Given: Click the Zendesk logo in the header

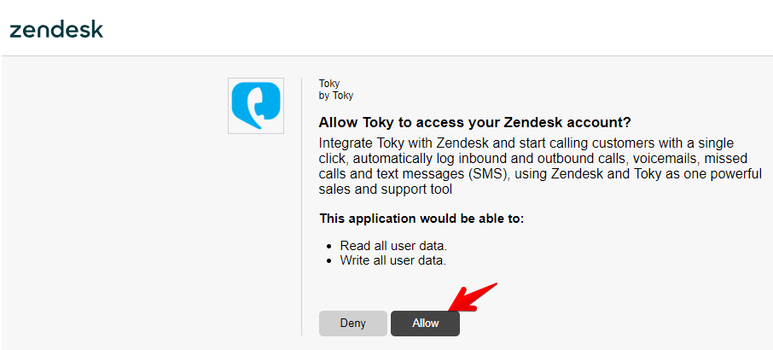Looking at the screenshot, I should 56,29.
